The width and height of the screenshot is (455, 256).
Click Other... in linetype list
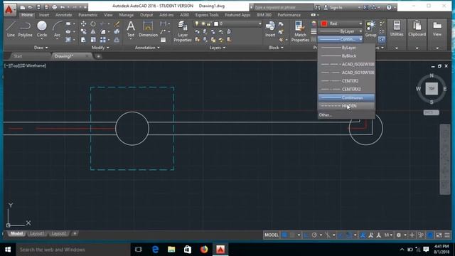(326, 115)
